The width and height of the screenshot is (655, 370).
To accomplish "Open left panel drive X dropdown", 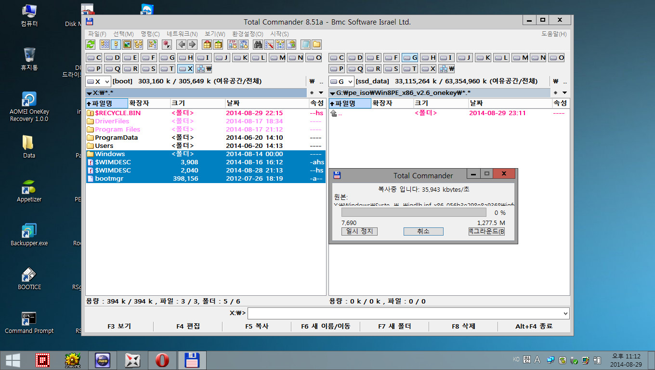I will 98,81.
